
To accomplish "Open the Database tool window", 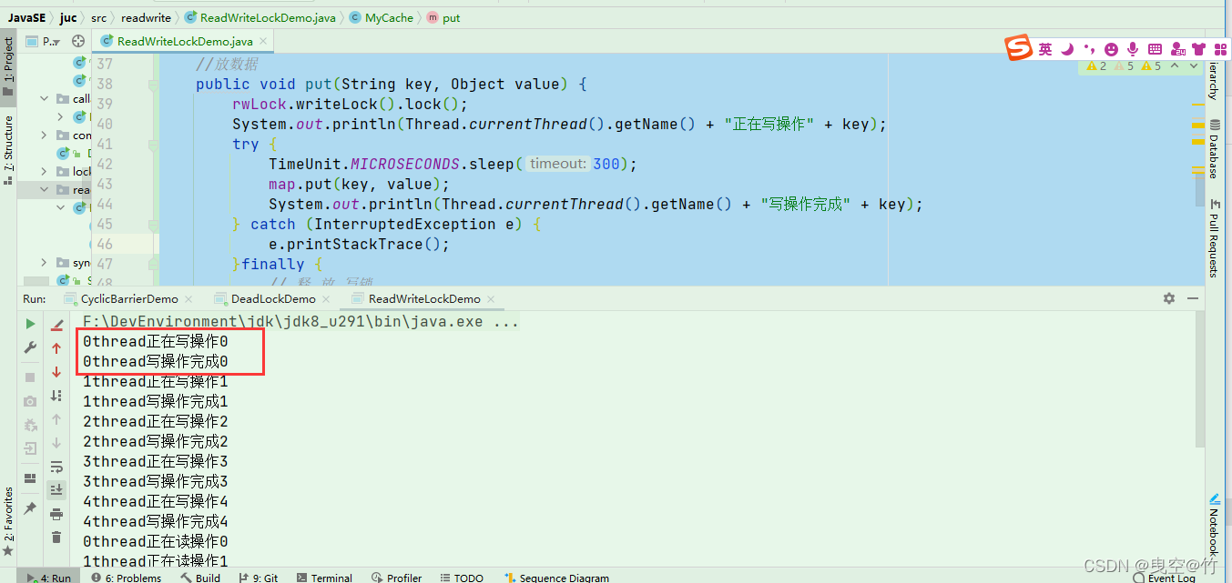I will tap(1214, 147).
